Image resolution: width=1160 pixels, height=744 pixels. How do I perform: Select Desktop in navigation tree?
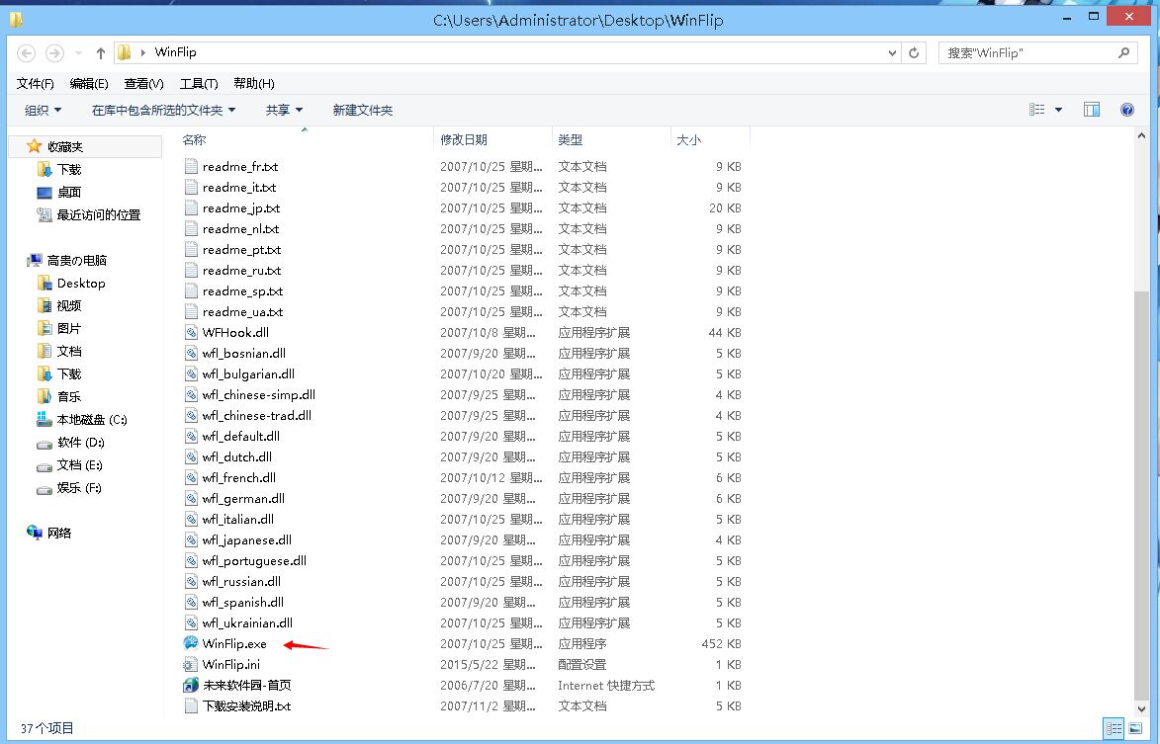[81, 283]
